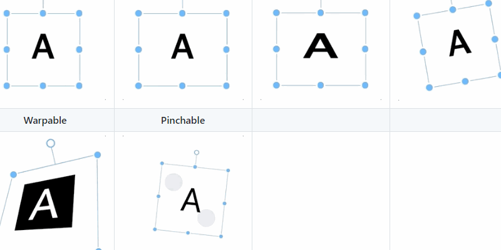The height and width of the screenshot is (250, 501).
Task: Select the black warped A box
Action: pyautogui.click(x=45, y=202)
